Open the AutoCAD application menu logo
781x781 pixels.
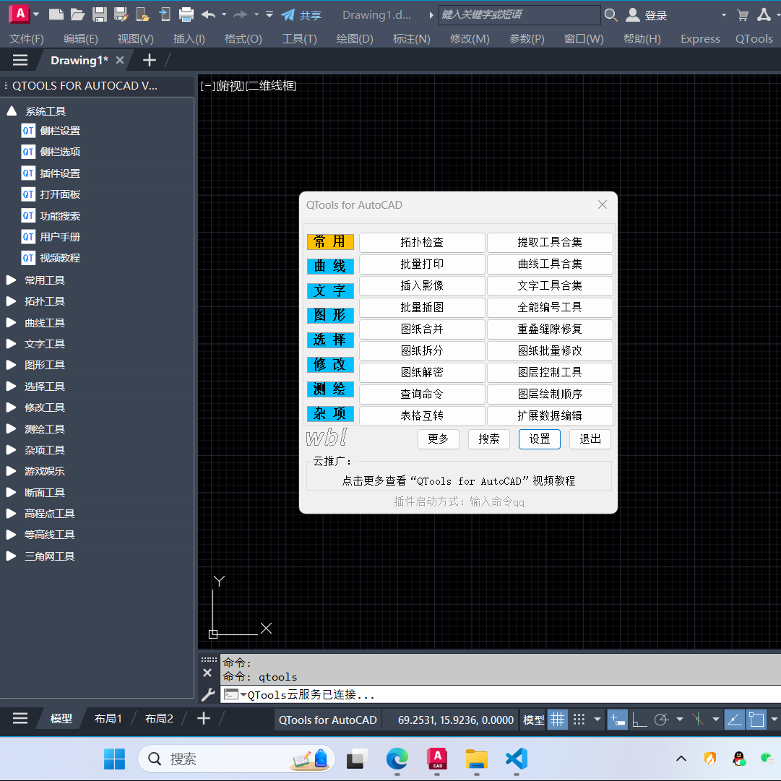20,14
